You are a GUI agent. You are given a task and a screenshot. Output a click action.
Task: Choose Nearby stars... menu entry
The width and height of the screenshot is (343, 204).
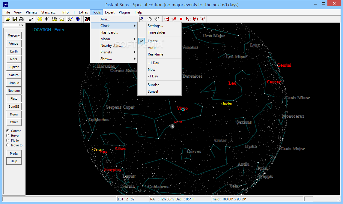pyautogui.click(x=114, y=46)
